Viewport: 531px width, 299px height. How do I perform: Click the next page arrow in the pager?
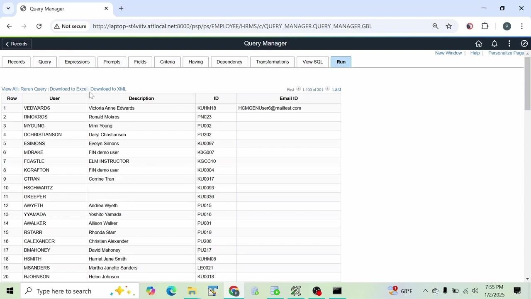(x=327, y=89)
